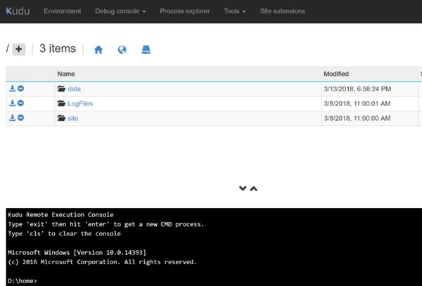Image resolution: width=422 pixels, height=286 pixels.
Task: Click the globe site root icon
Action: click(x=122, y=50)
